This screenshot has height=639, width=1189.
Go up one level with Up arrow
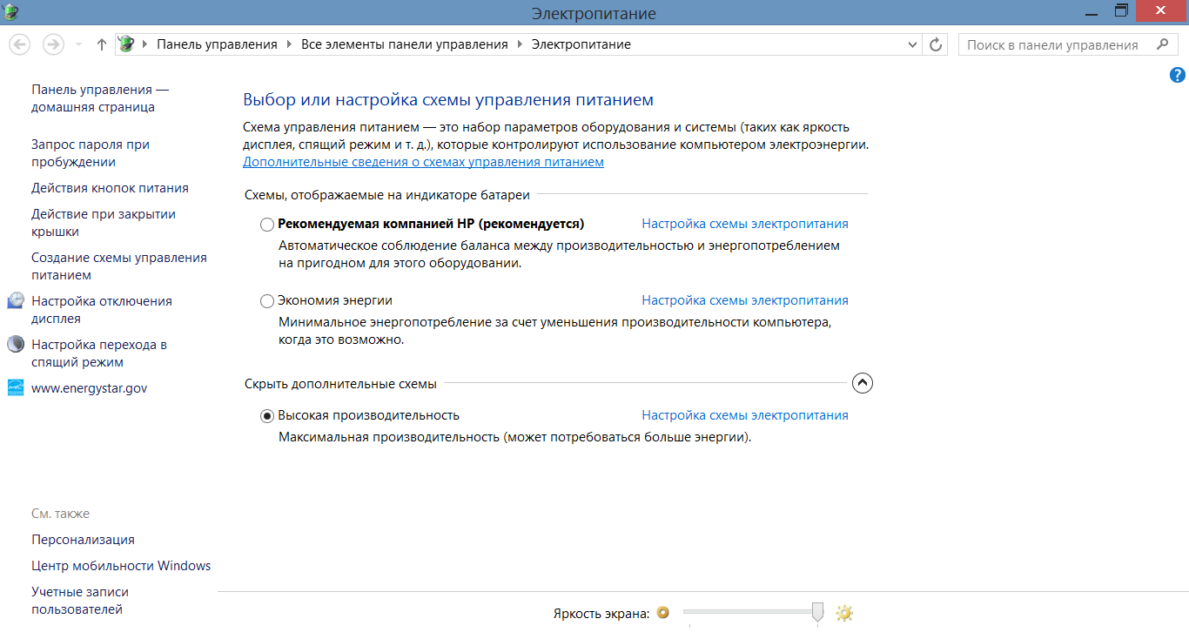click(101, 44)
